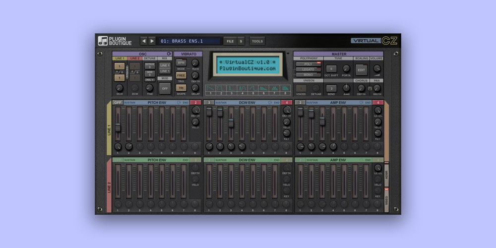Select waveform 1 sawtooth icon

[210, 90]
